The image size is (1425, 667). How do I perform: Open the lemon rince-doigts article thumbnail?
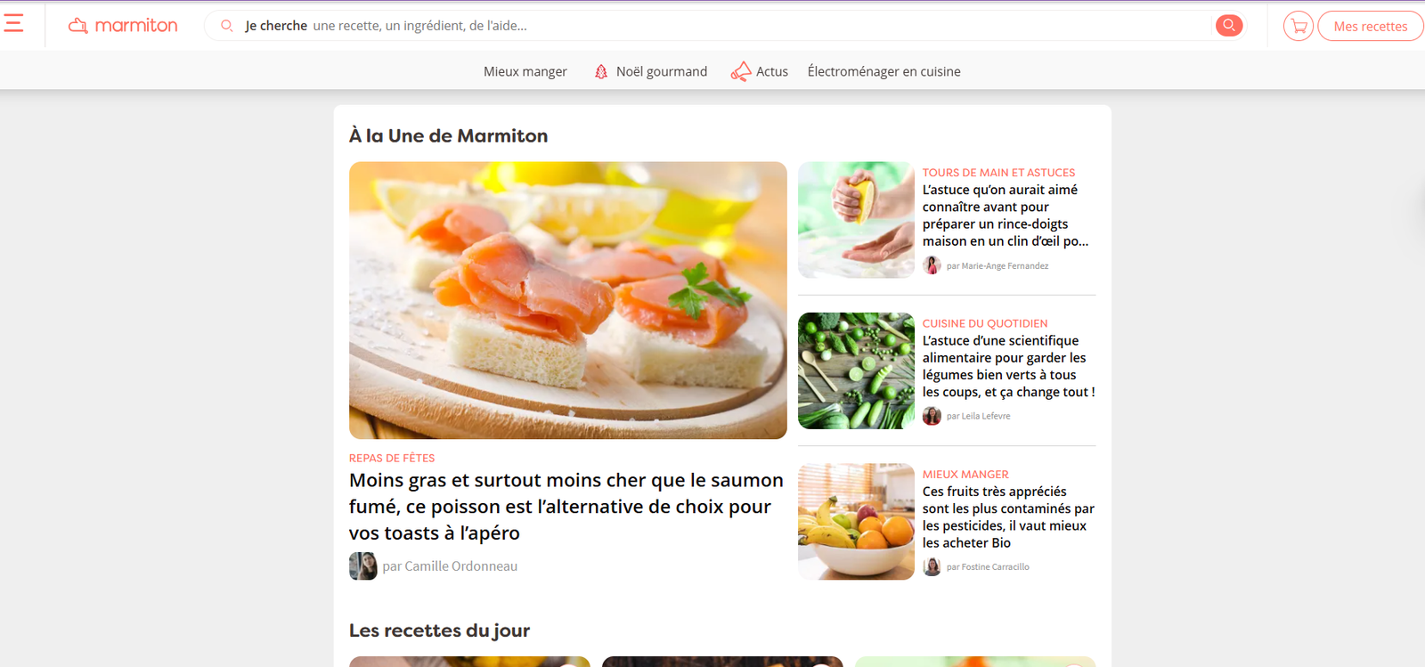tap(856, 220)
